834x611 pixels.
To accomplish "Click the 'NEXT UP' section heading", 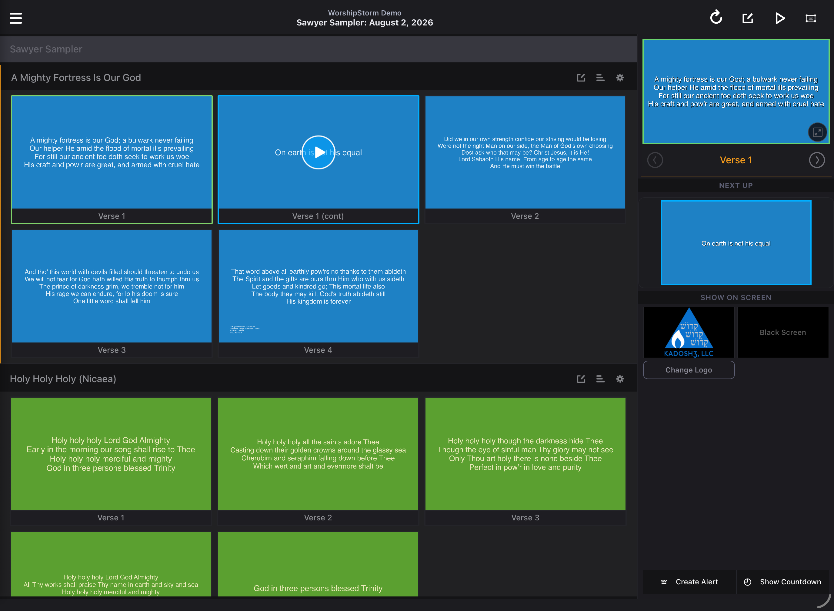I will [736, 185].
